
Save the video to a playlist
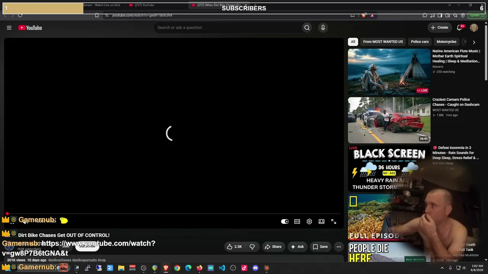[320, 247]
